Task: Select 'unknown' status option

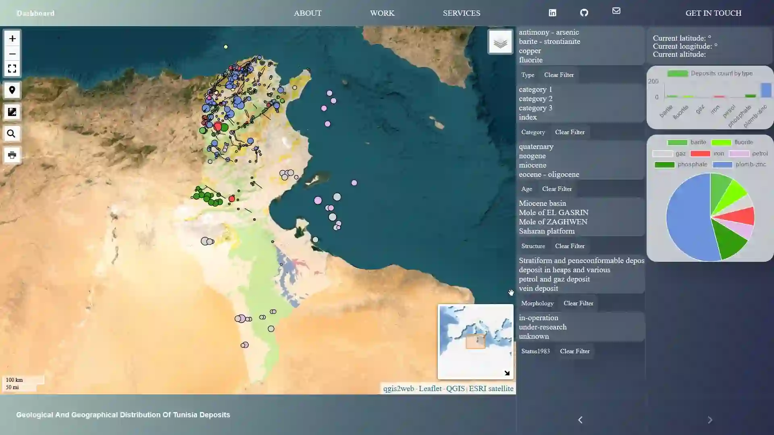Action: pos(534,336)
